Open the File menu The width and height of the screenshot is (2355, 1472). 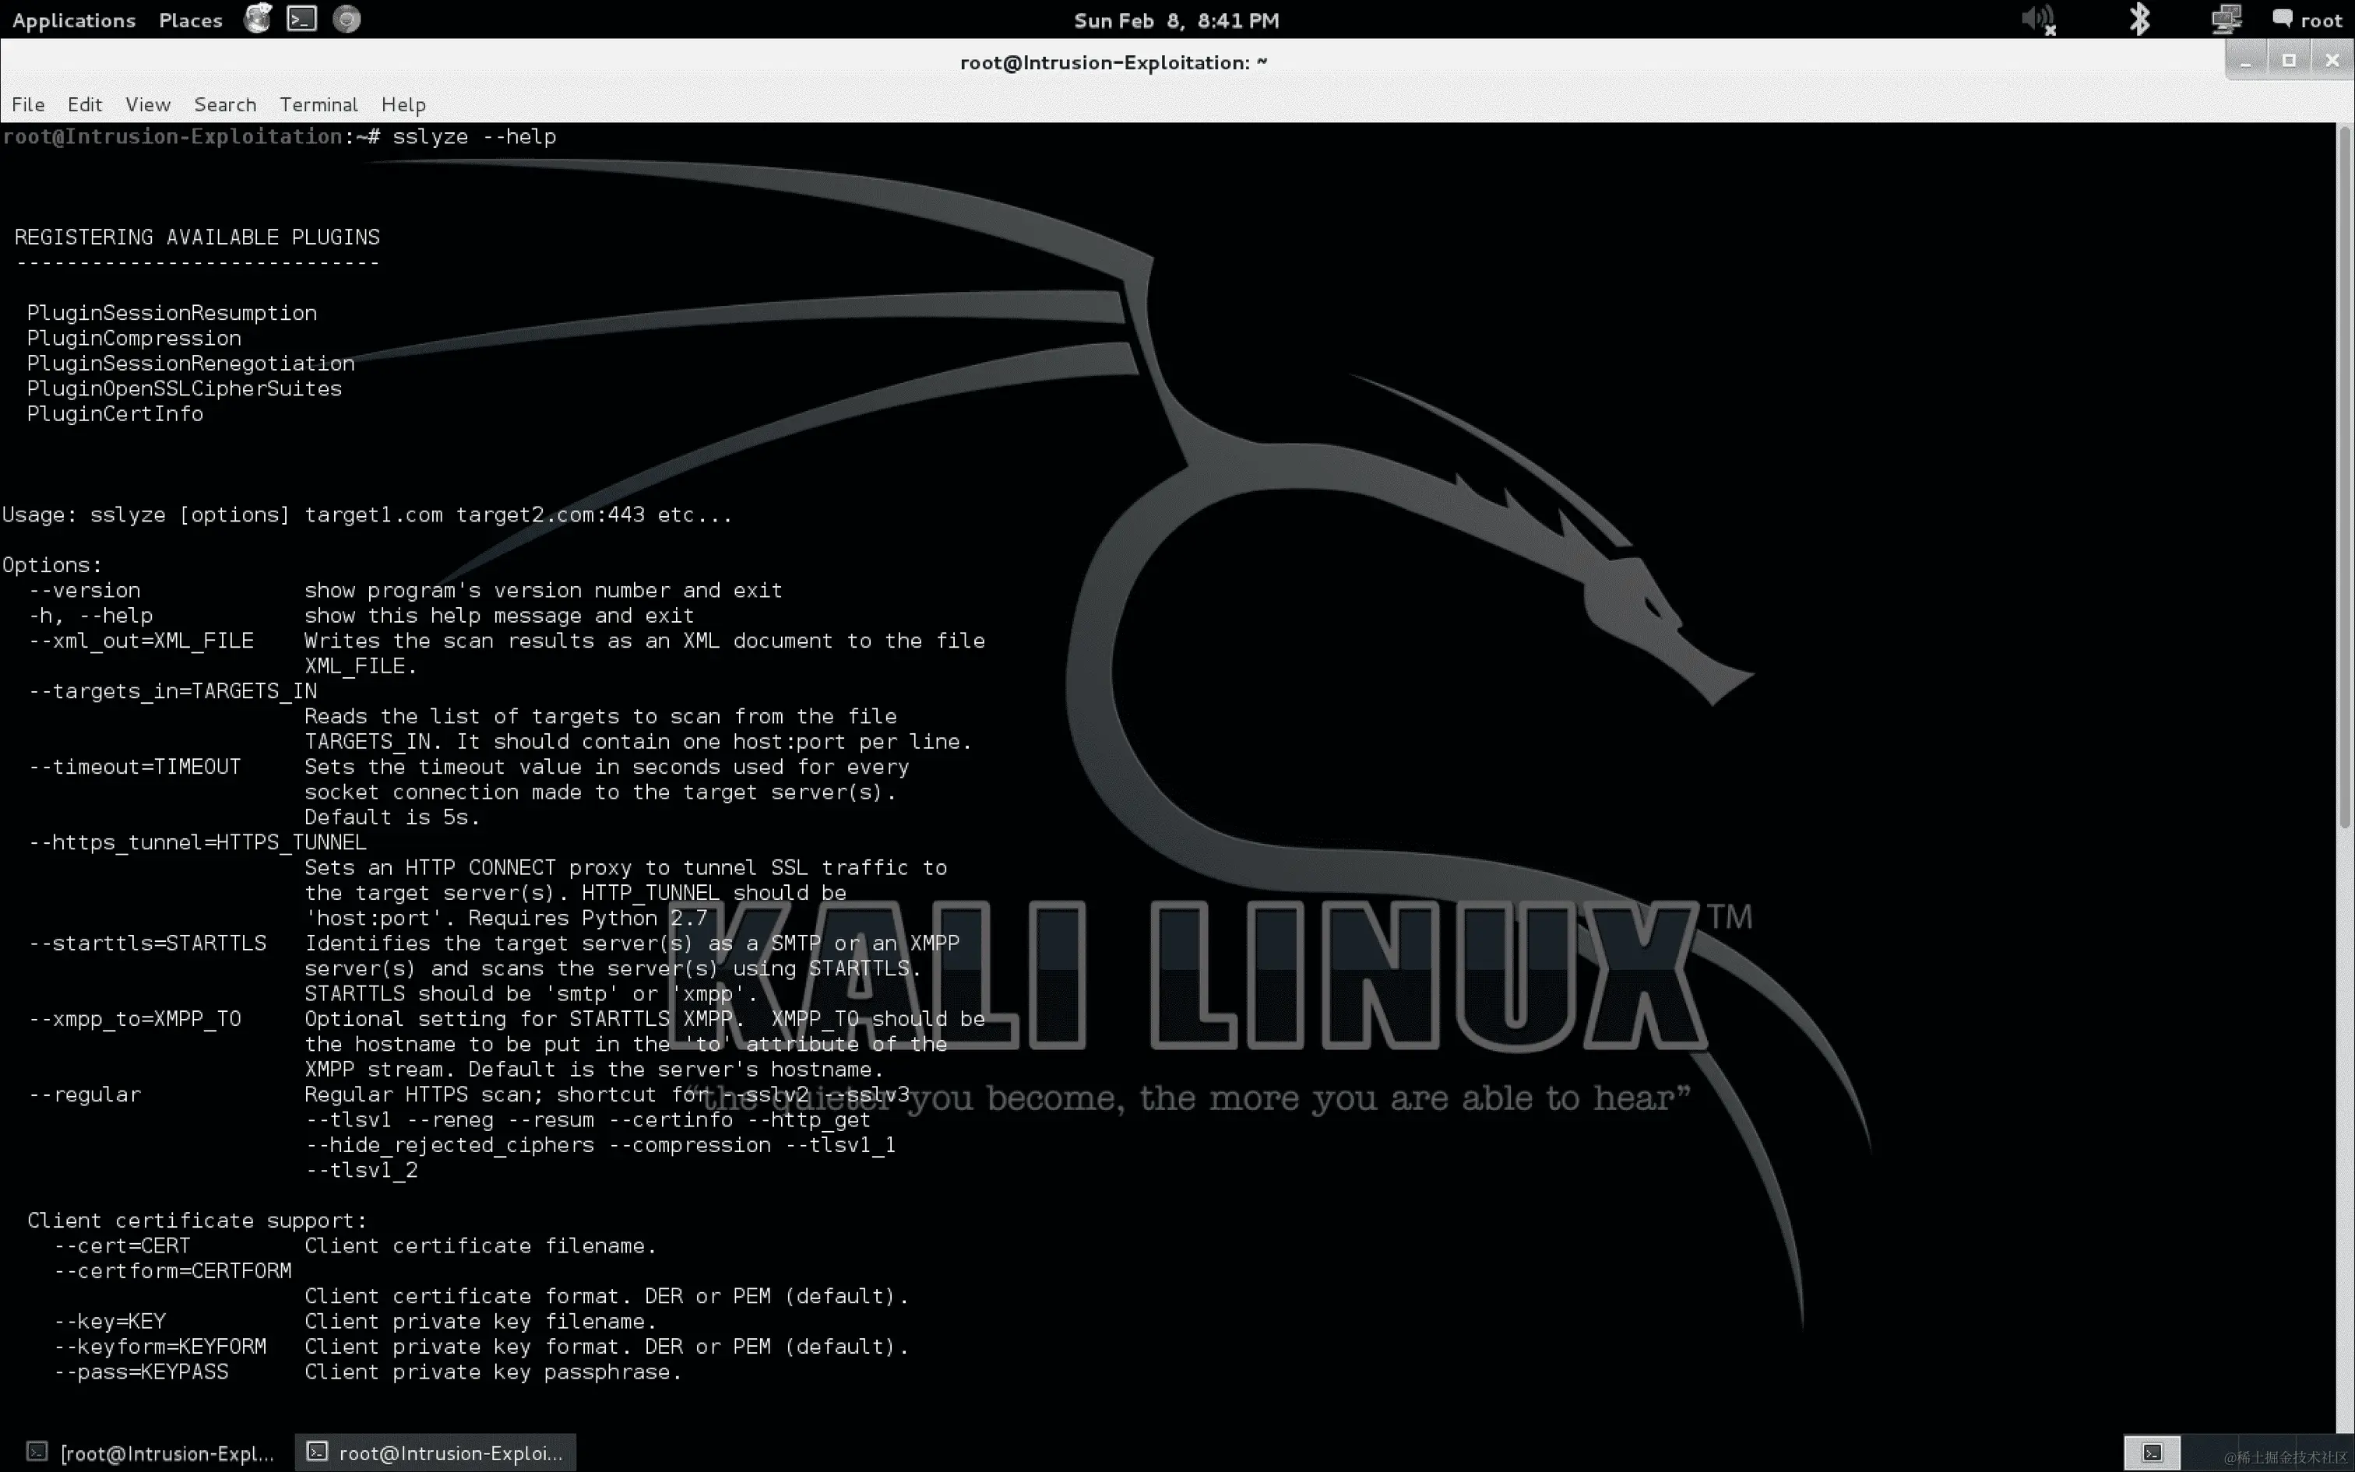28,104
